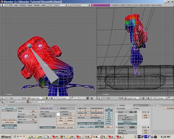Remove the Col vertex color layer
The width and height of the screenshot is (174, 139).
[x=36, y=122]
